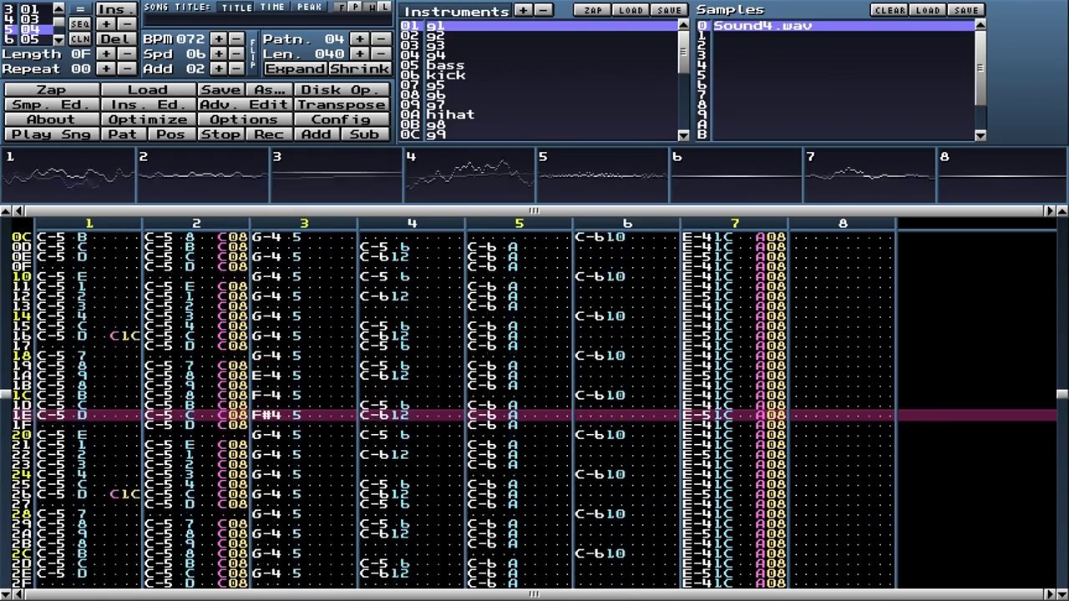
Task: Click the Shrink pattern button
Action: [359, 68]
